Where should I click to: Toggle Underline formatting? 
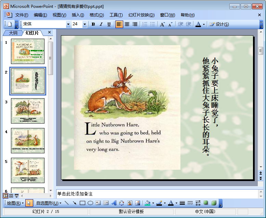[109, 24]
